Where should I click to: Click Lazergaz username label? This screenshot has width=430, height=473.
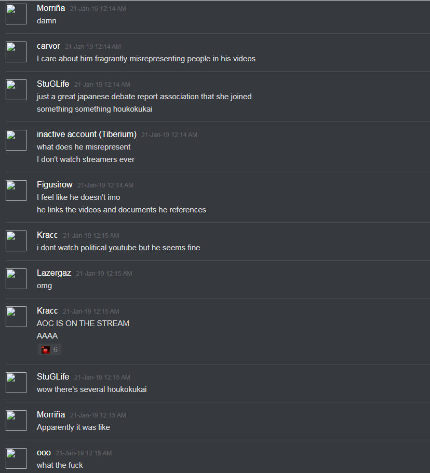coord(53,273)
